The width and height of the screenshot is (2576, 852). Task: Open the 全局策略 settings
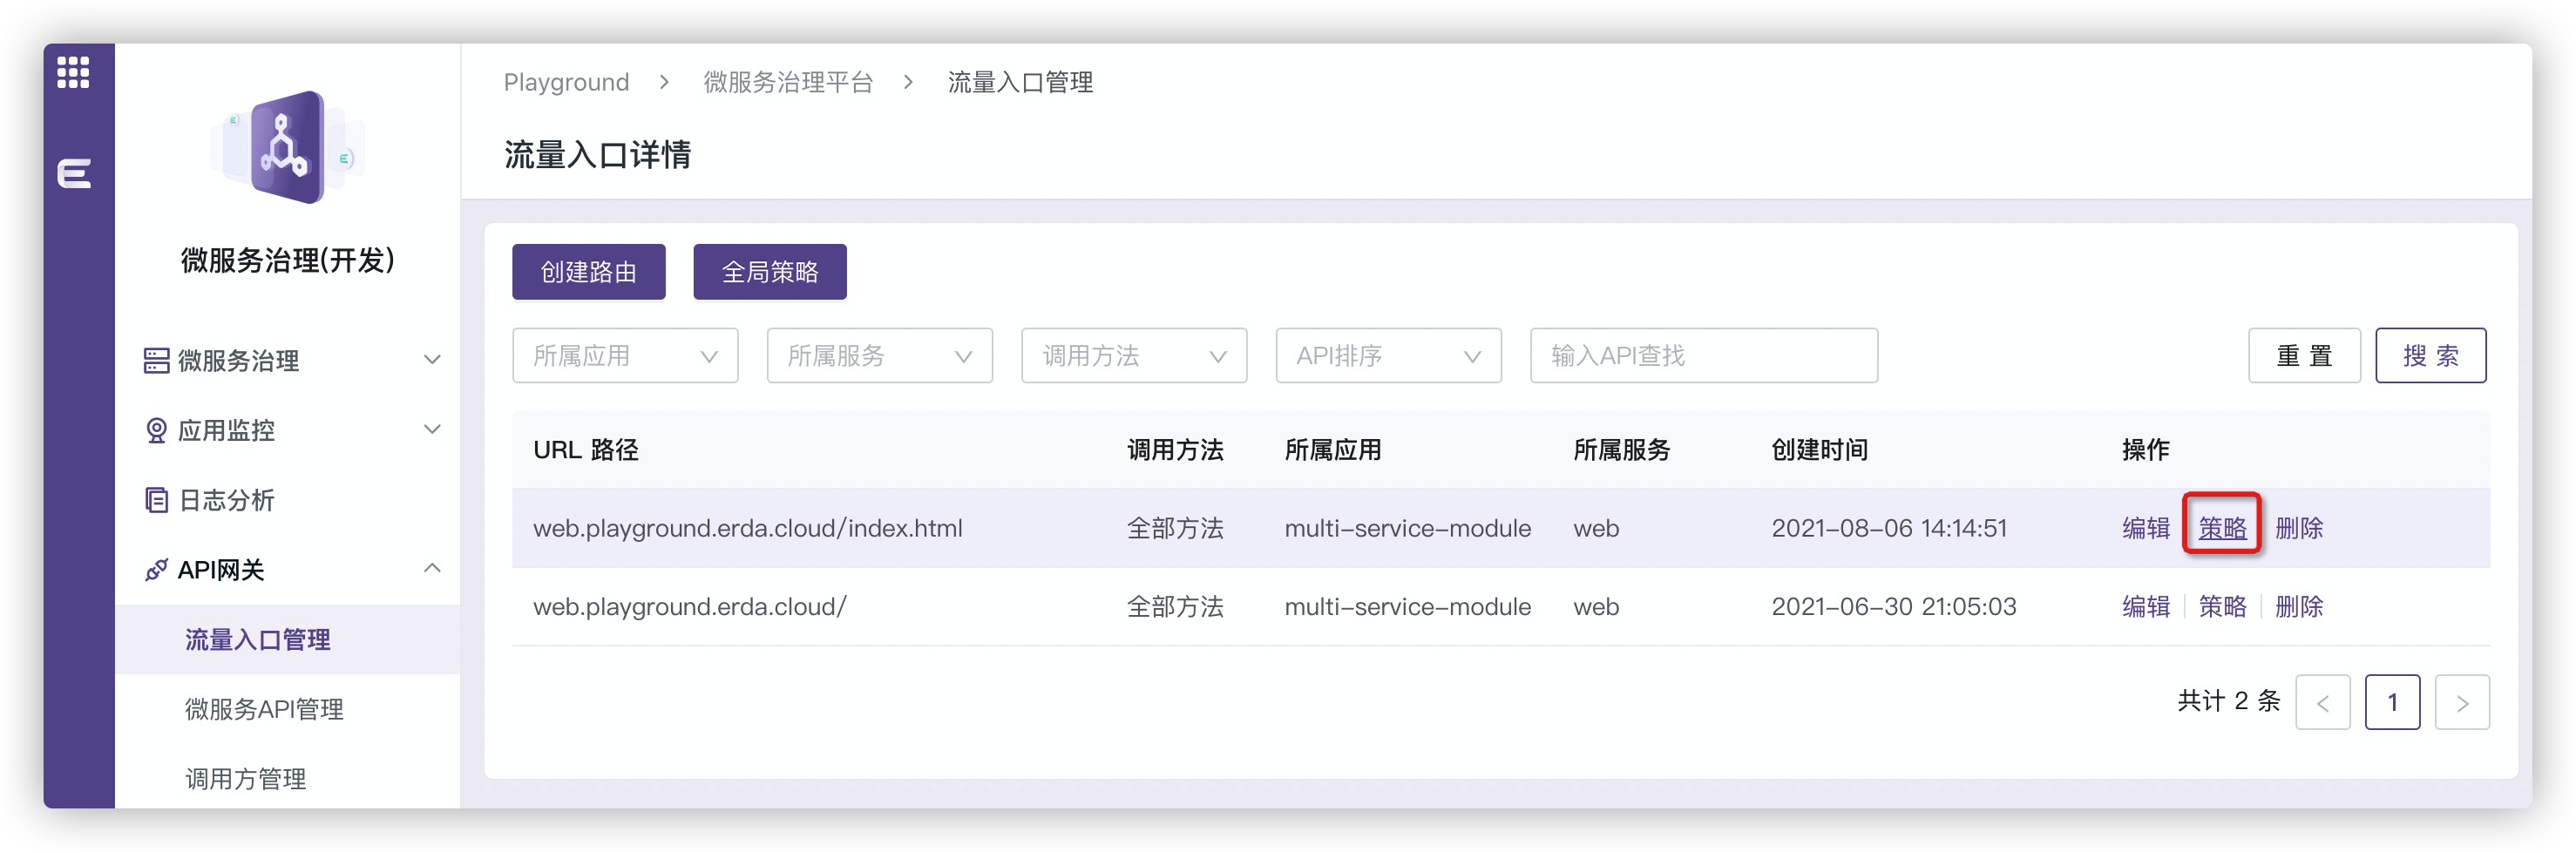(x=769, y=271)
